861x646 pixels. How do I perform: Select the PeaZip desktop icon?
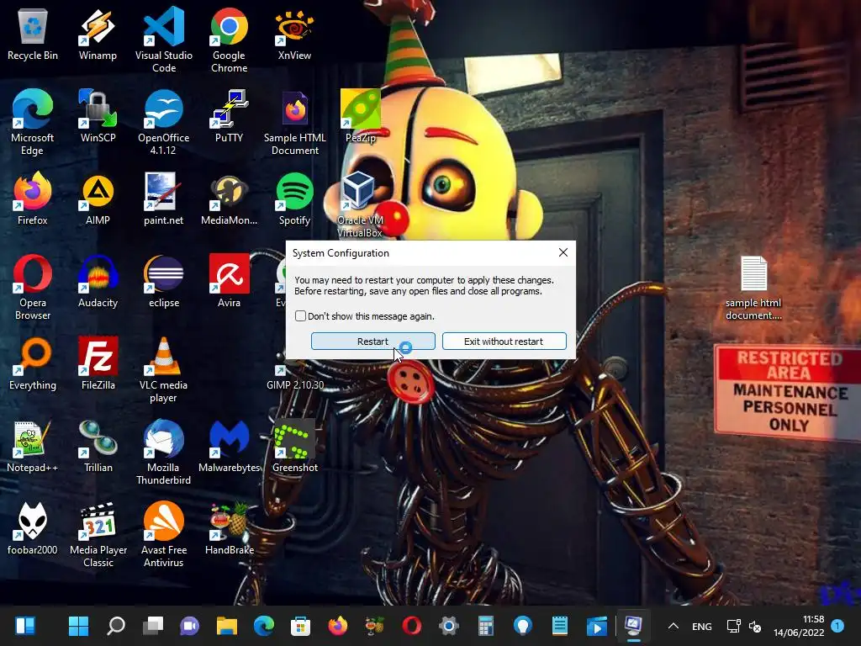pos(360,116)
